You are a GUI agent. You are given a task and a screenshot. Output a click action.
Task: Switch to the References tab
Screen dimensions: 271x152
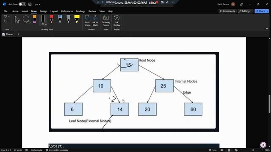(67, 11)
